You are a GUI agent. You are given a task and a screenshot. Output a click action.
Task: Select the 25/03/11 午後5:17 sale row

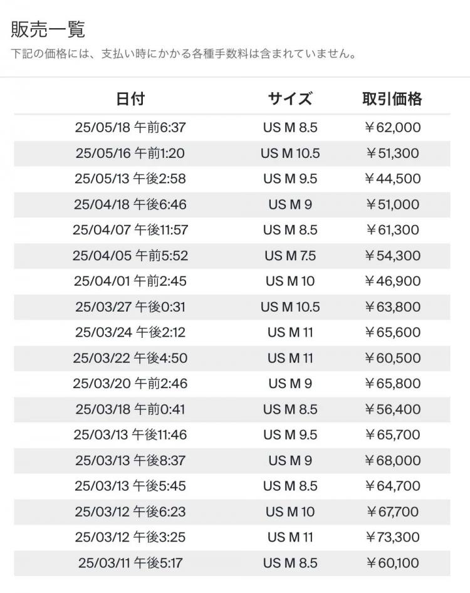(232, 563)
